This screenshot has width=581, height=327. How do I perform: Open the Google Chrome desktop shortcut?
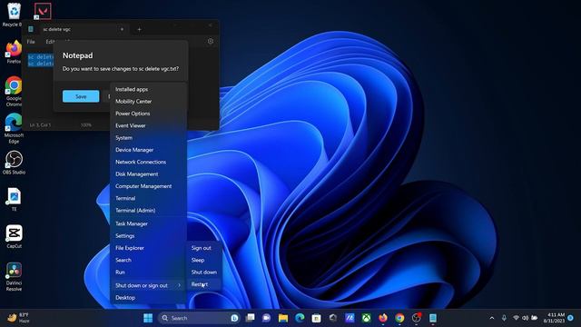tap(14, 92)
